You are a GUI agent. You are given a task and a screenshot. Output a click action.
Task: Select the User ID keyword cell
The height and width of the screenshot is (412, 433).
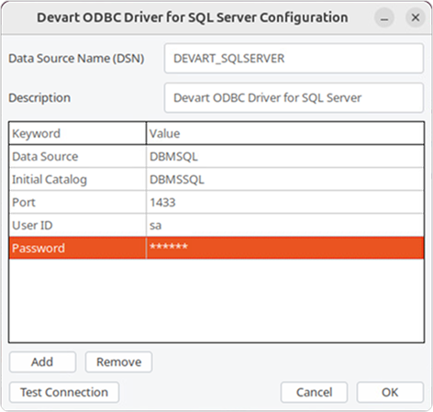(x=78, y=225)
